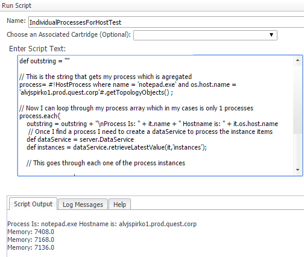Image resolution: width=304 pixels, height=257 pixels.
Task: Open the Associated Cartridge dropdown
Action: point(205,35)
